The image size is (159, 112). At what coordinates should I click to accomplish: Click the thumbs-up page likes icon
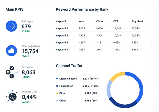[x=11, y=50]
